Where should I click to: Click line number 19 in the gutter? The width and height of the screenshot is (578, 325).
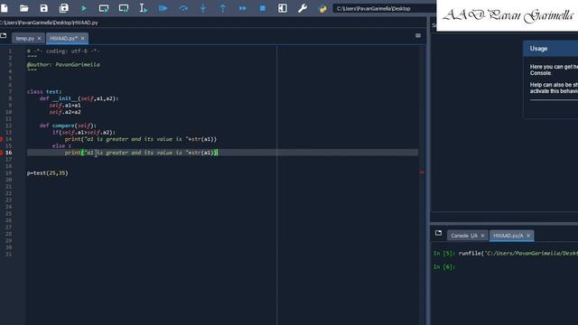[x=8, y=172]
